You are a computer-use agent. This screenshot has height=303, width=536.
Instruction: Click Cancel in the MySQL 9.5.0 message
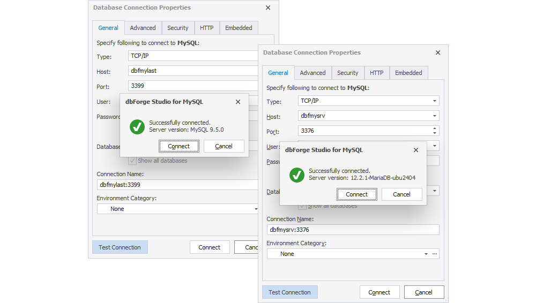tap(224, 146)
